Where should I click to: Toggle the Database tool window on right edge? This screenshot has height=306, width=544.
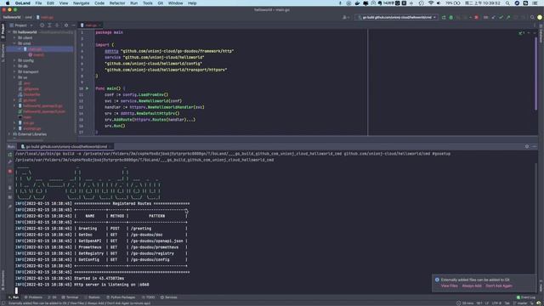(541, 35)
